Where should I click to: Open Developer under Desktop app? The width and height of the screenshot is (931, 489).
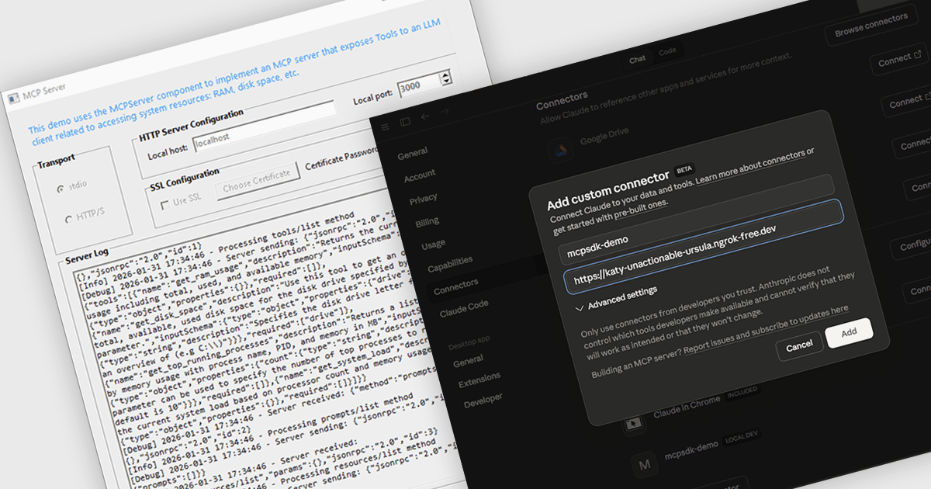pos(483,402)
